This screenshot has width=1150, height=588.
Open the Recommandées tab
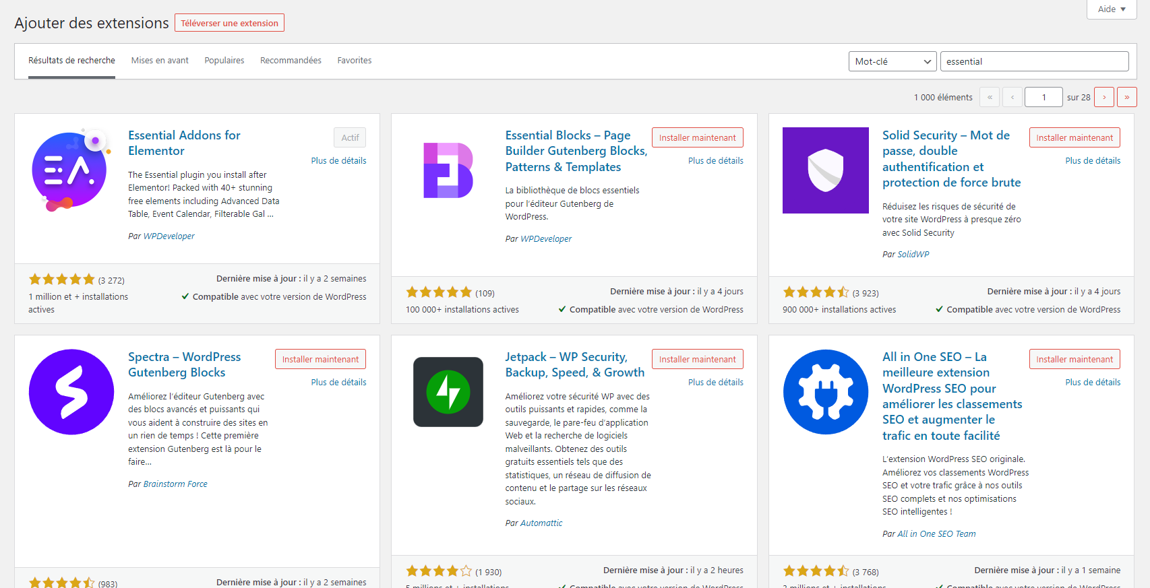pos(291,61)
